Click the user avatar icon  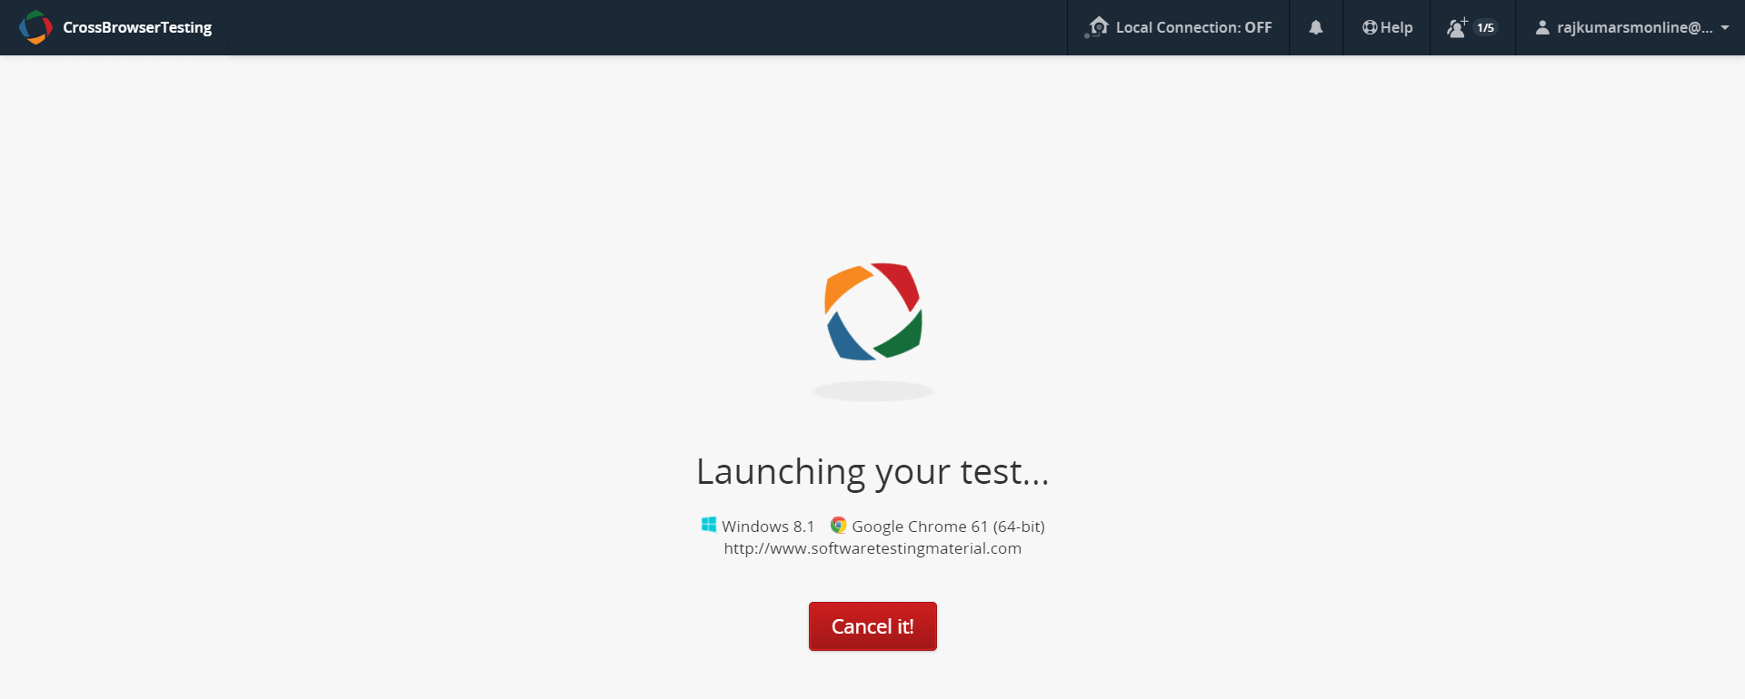[1542, 27]
